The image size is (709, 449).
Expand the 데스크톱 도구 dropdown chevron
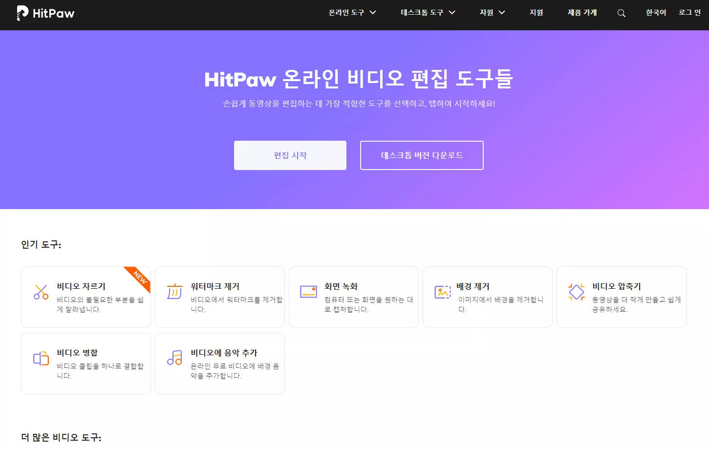(452, 13)
